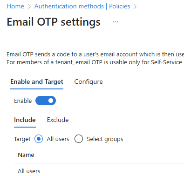
Task: Click the chevron after Home breadcrumb
Action: 29,7
